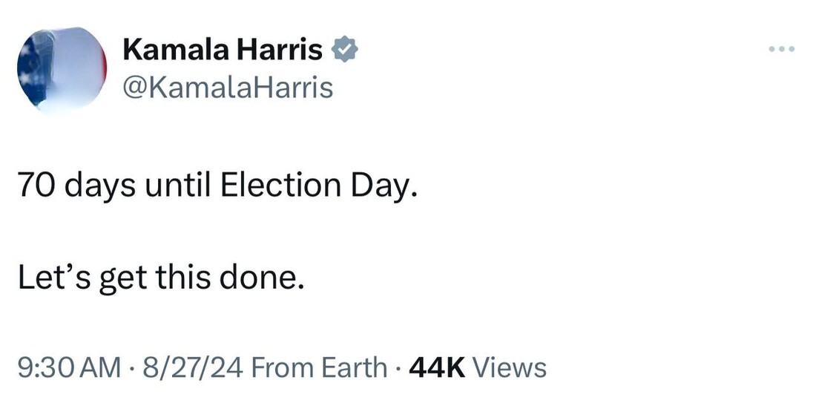Click the "Election Day." phrase
The width and height of the screenshot is (816, 406).
pyautogui.click(x=317, y=186)
